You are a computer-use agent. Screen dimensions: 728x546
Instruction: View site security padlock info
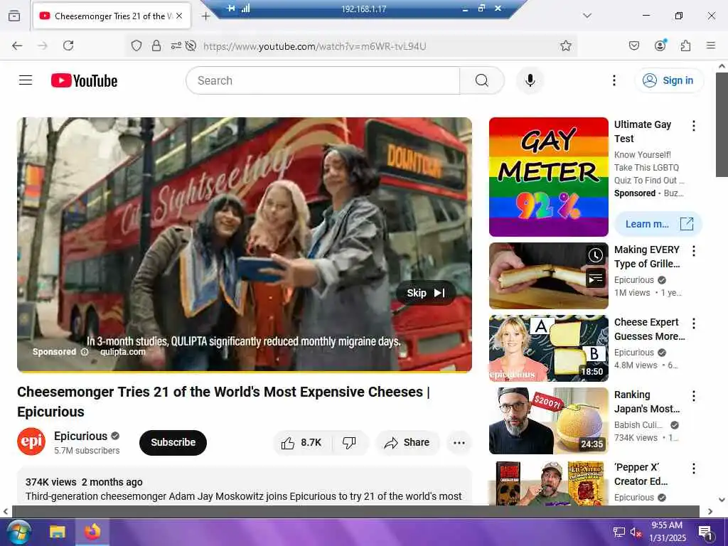(156, 45)
